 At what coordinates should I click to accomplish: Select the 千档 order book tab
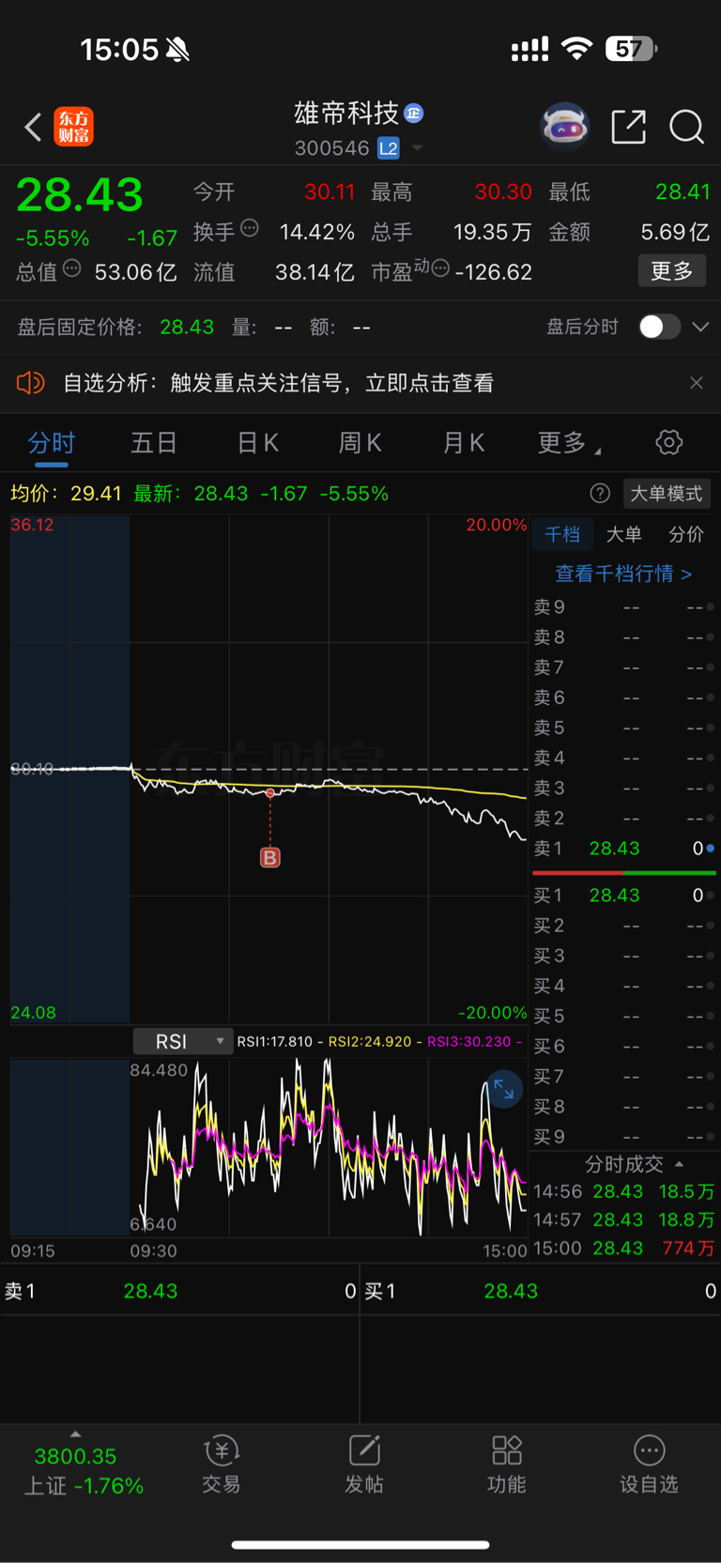coord(562,534)
